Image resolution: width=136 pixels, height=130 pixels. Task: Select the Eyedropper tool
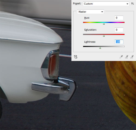tap(121, 57)
